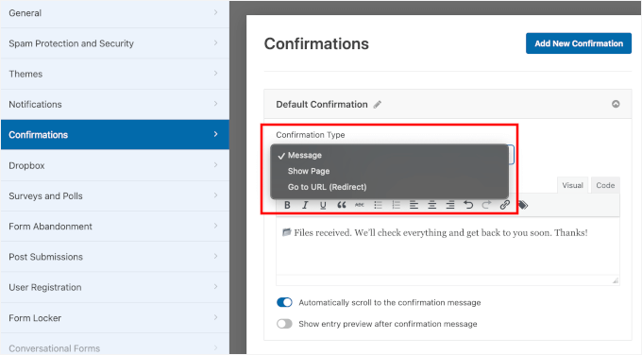Choose Show Page confirmation type
642x355 pixels.
coord(389,171)
